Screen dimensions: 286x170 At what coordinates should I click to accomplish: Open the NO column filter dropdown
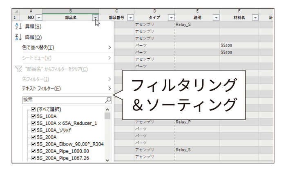39,18
